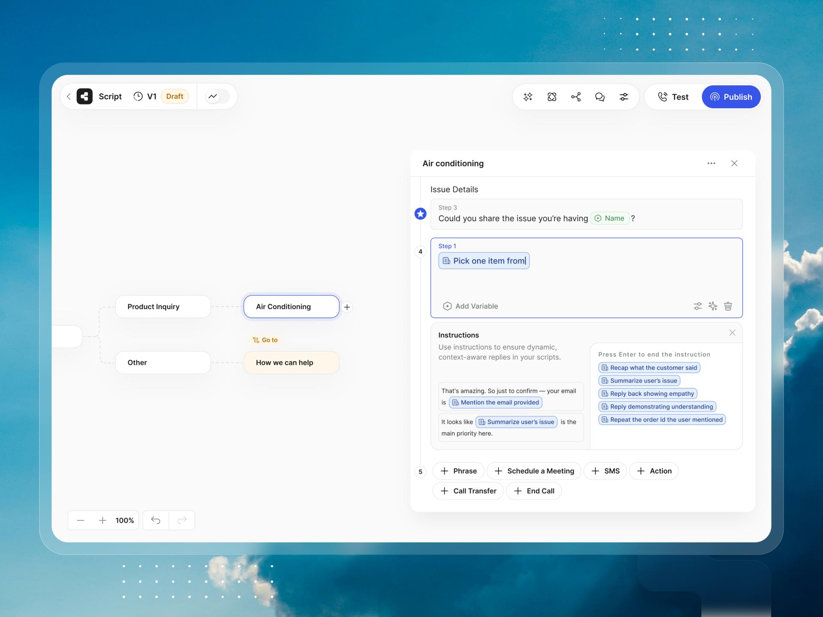The height and width of the screenshot is (617, 823).
Task: Open step settings sliders icon in editor
Action: pyautogui.click(x=697, y=306)
